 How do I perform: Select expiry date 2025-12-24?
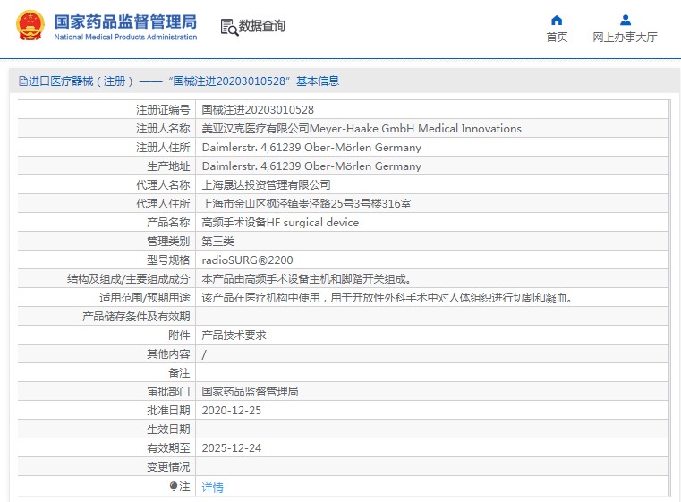(x=232, y=447)
